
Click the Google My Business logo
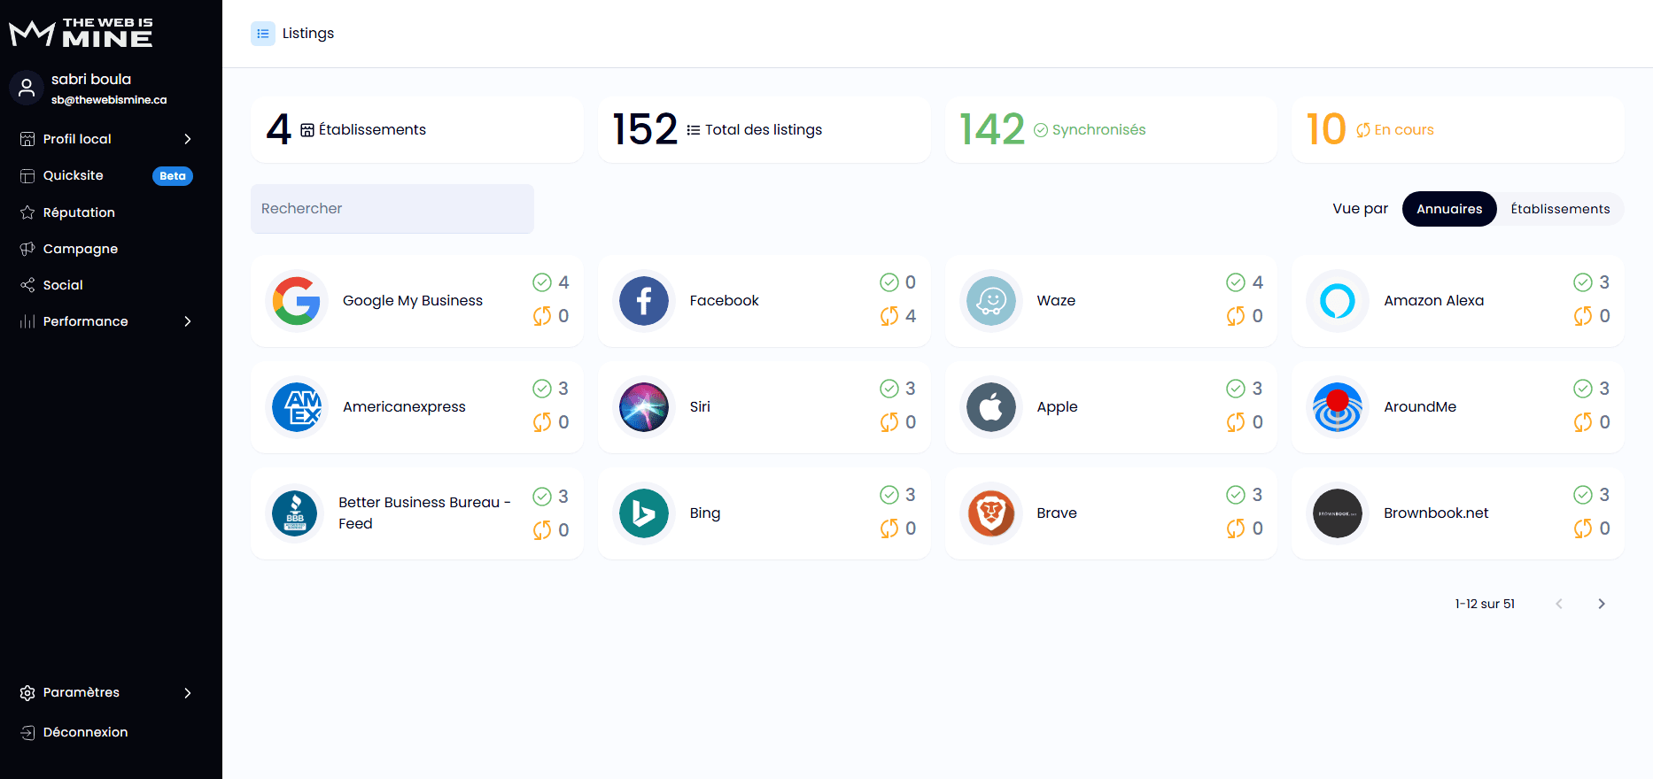point(297,301)
